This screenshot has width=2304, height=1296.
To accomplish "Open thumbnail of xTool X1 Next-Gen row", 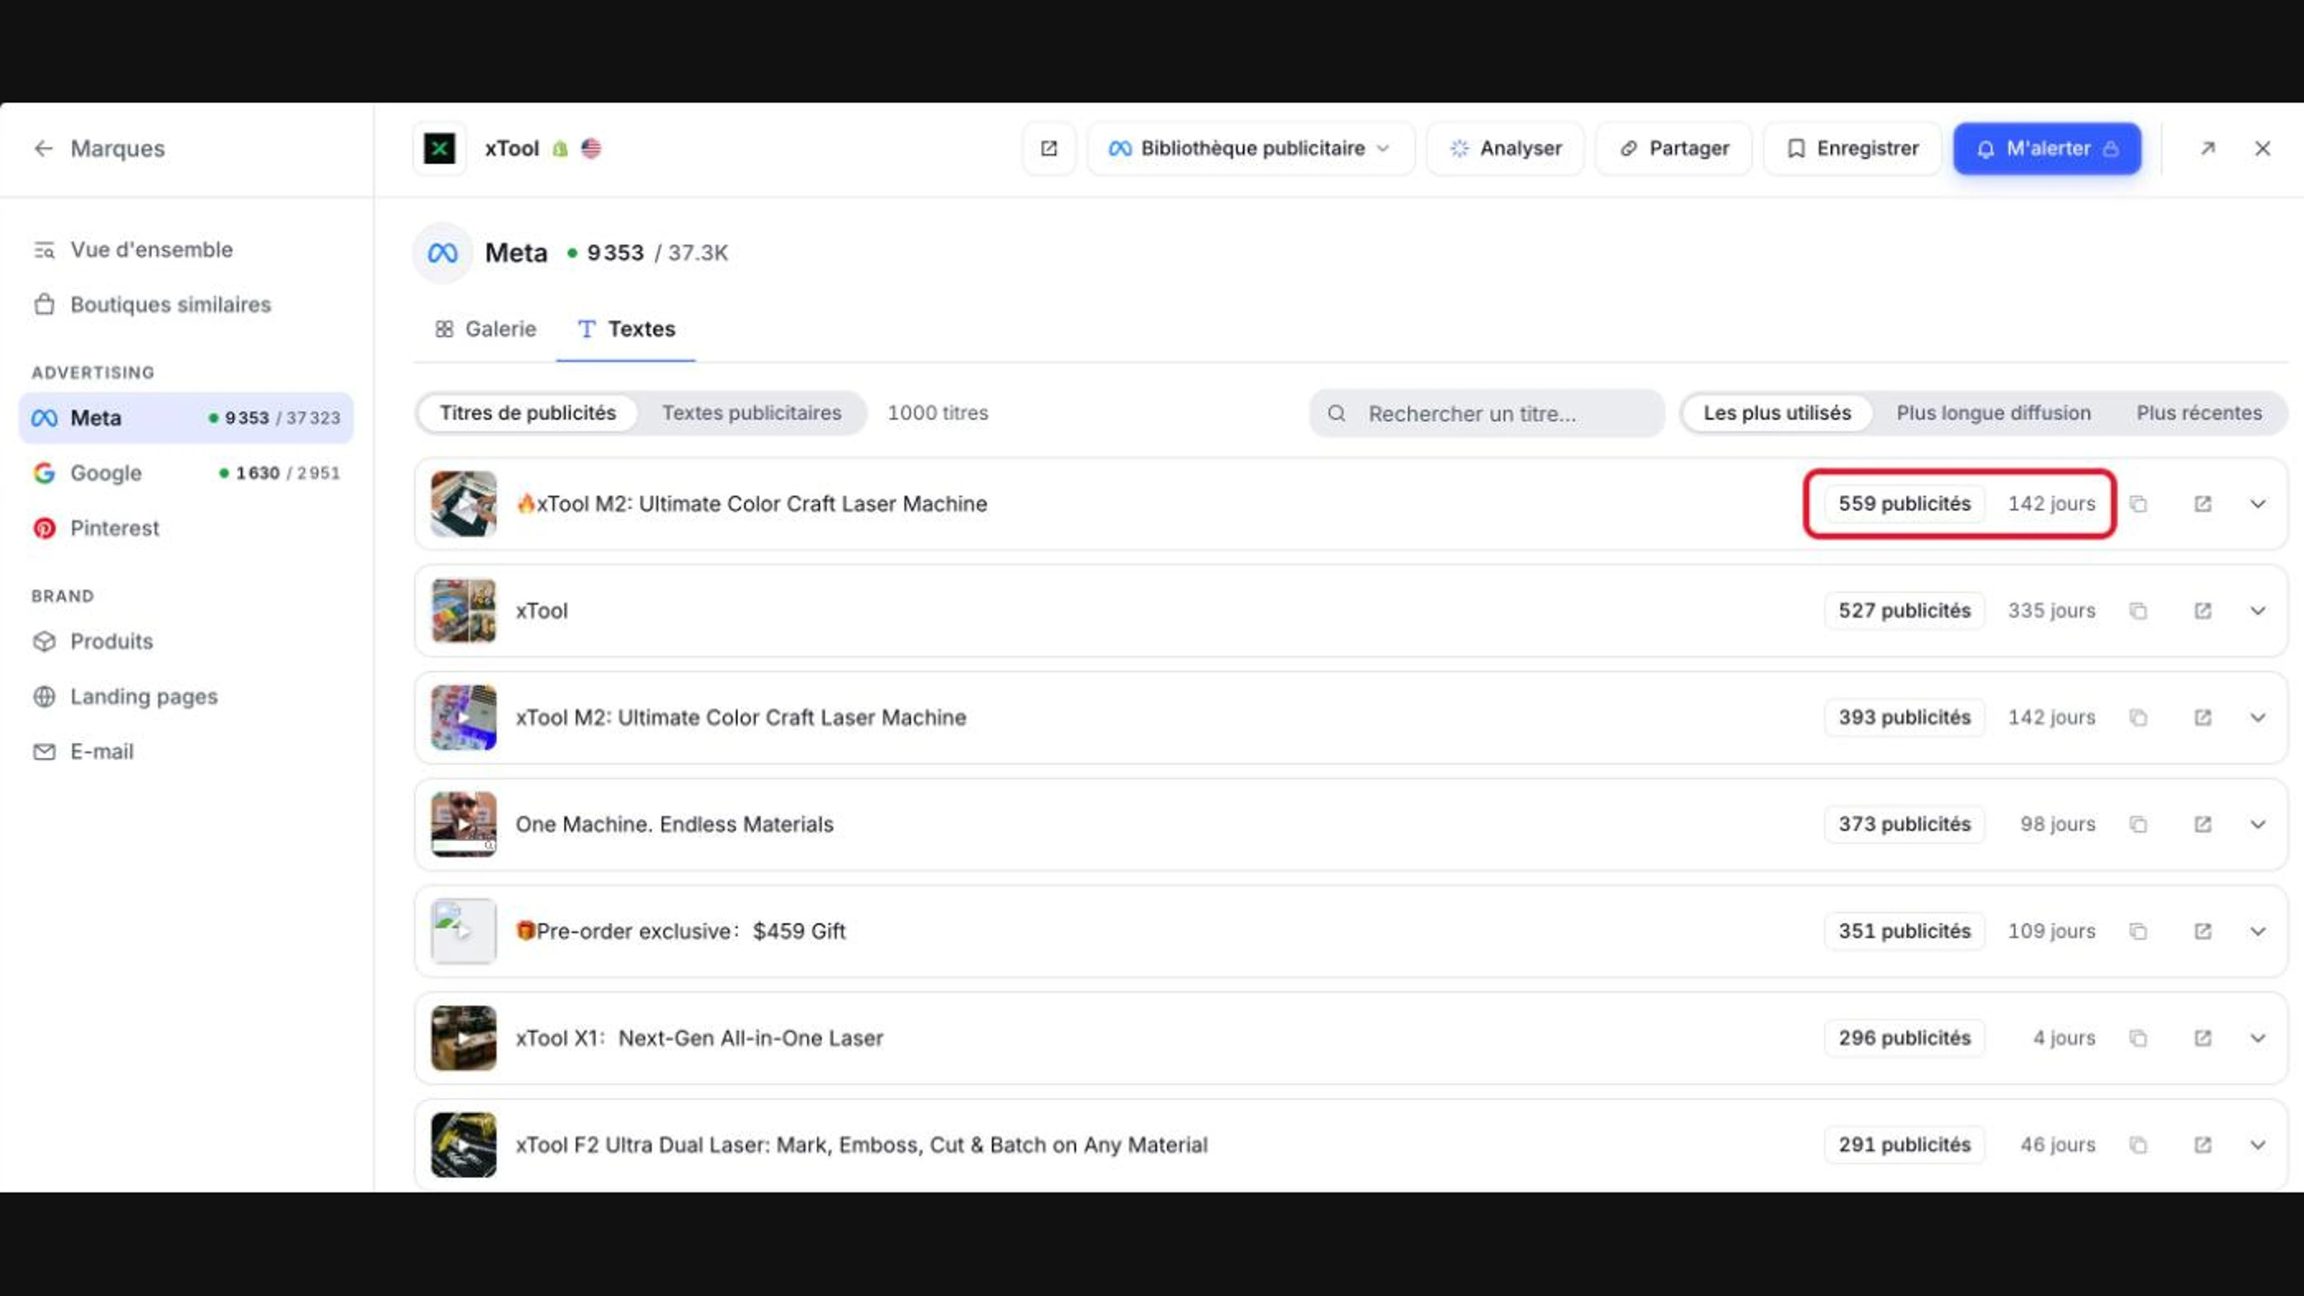I will click(463, 1038).
